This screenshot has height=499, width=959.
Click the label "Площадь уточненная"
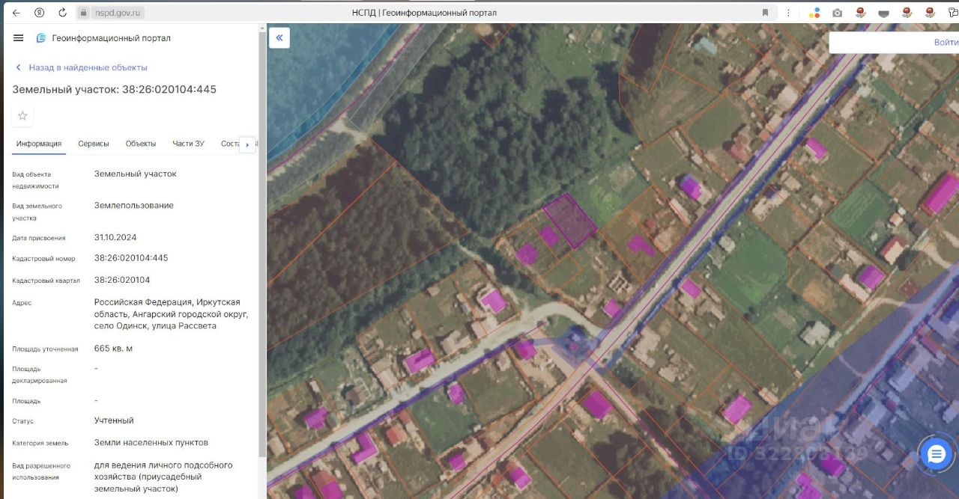pos(45,349)
